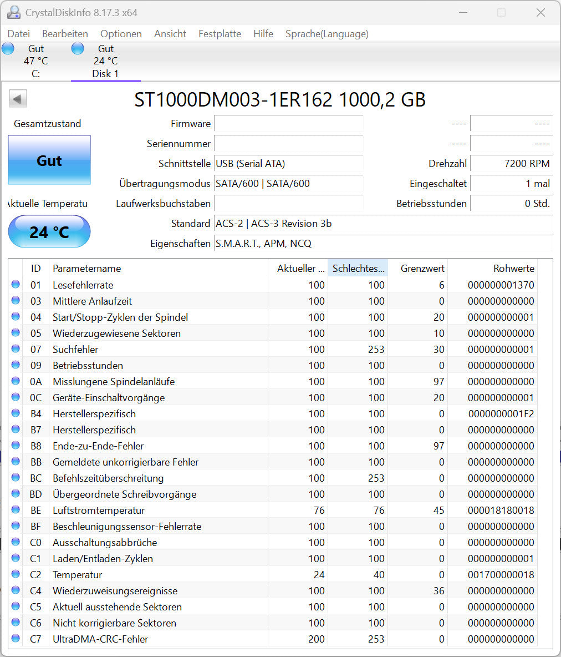
Task: Click the 24 °C temperature indicator
Action: click(x=49, y=231)
